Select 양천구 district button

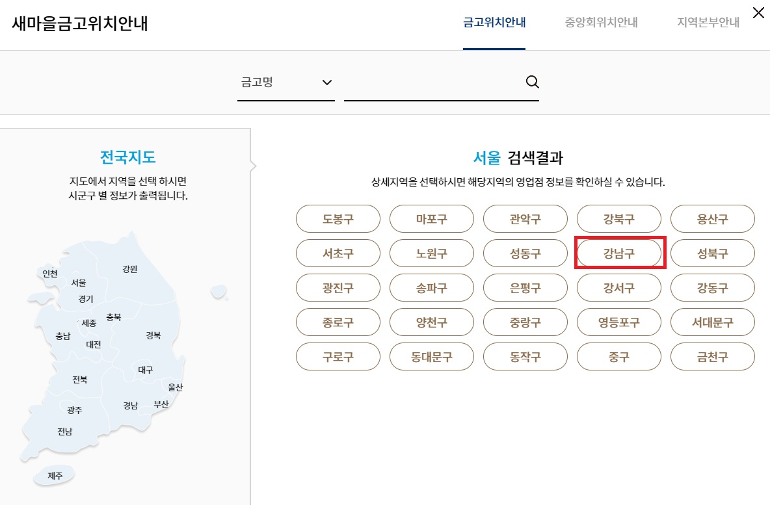tap(432, 322)
